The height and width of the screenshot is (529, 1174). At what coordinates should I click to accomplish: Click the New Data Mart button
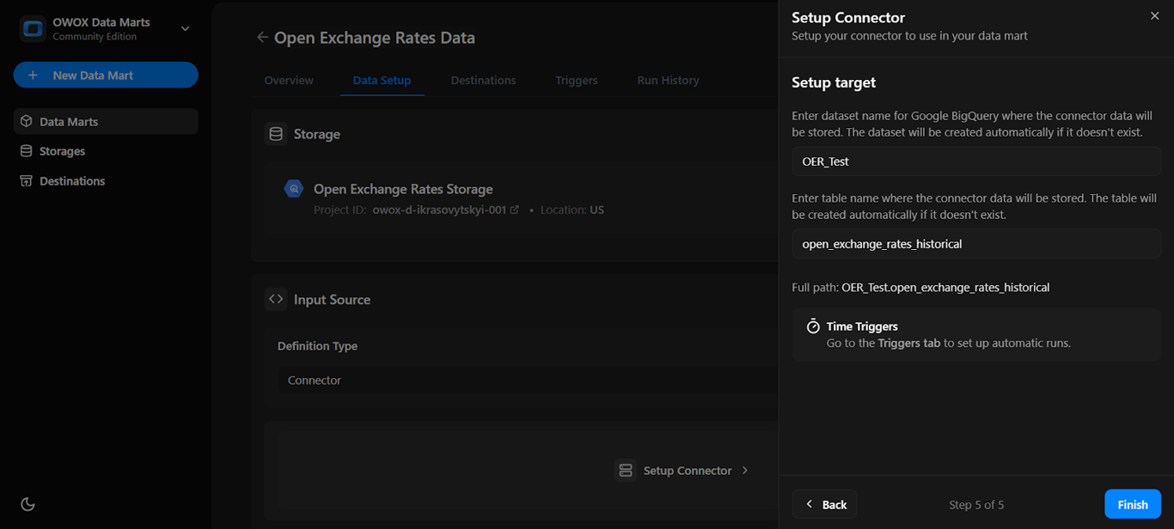click(106, 75)
